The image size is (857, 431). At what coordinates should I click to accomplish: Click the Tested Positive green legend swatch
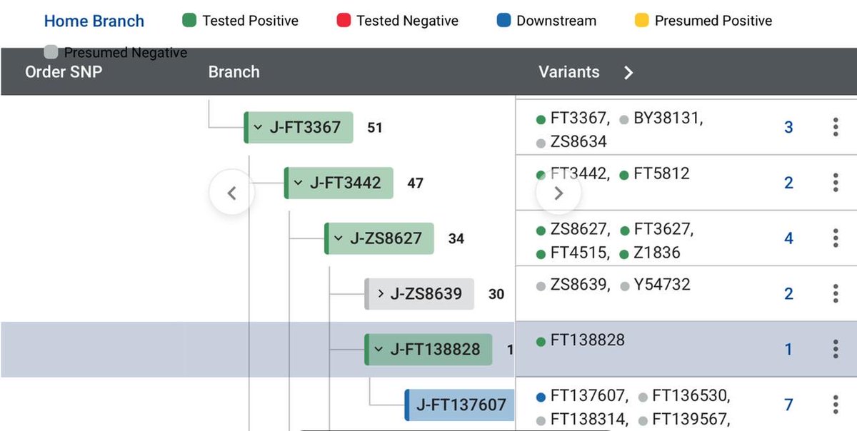(x=189, y=20)
